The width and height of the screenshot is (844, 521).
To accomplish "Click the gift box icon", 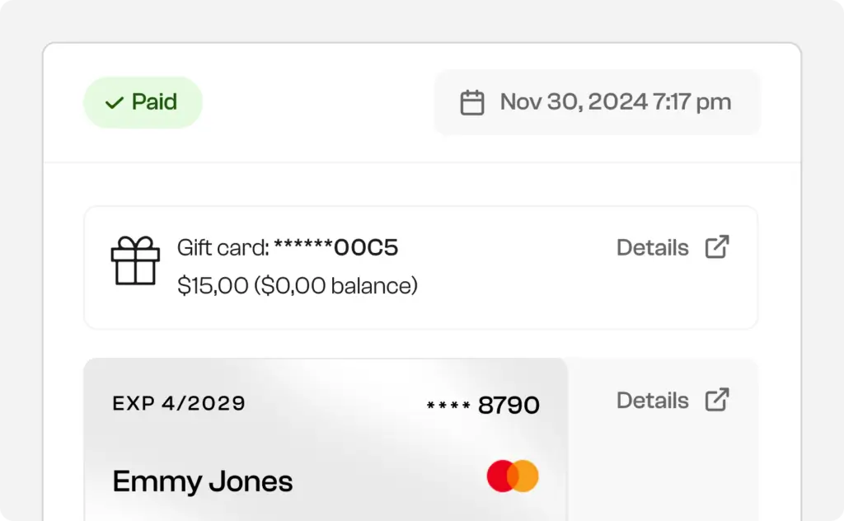I will coord(135,260).
